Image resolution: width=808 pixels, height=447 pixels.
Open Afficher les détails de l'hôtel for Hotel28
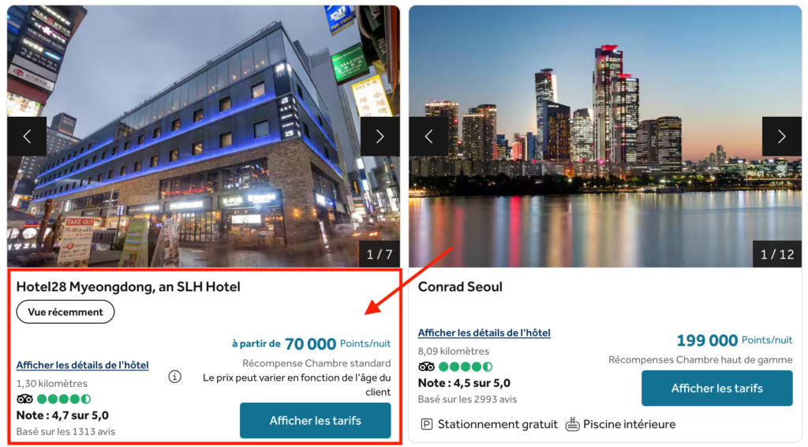82,365
